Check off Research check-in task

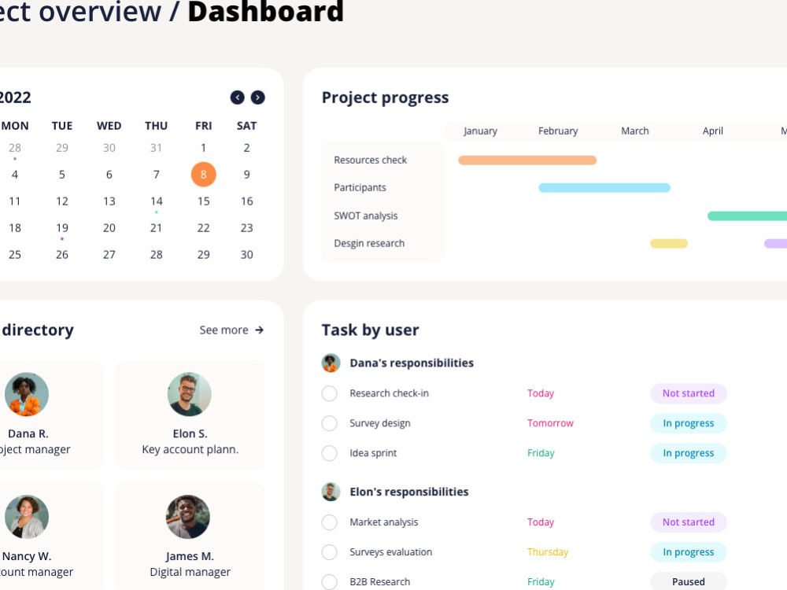[329, 393]
